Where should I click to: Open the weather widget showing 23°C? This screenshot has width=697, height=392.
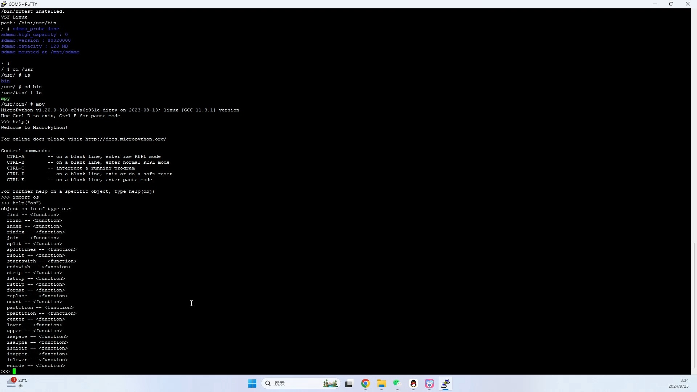click(17, 383)
